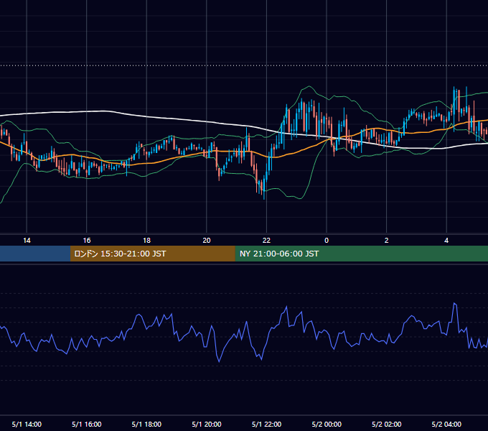The height and width of the screenshot is (431, 488).
Task: Click the 18 hour axis label
Action: click(x=146, y=241)
